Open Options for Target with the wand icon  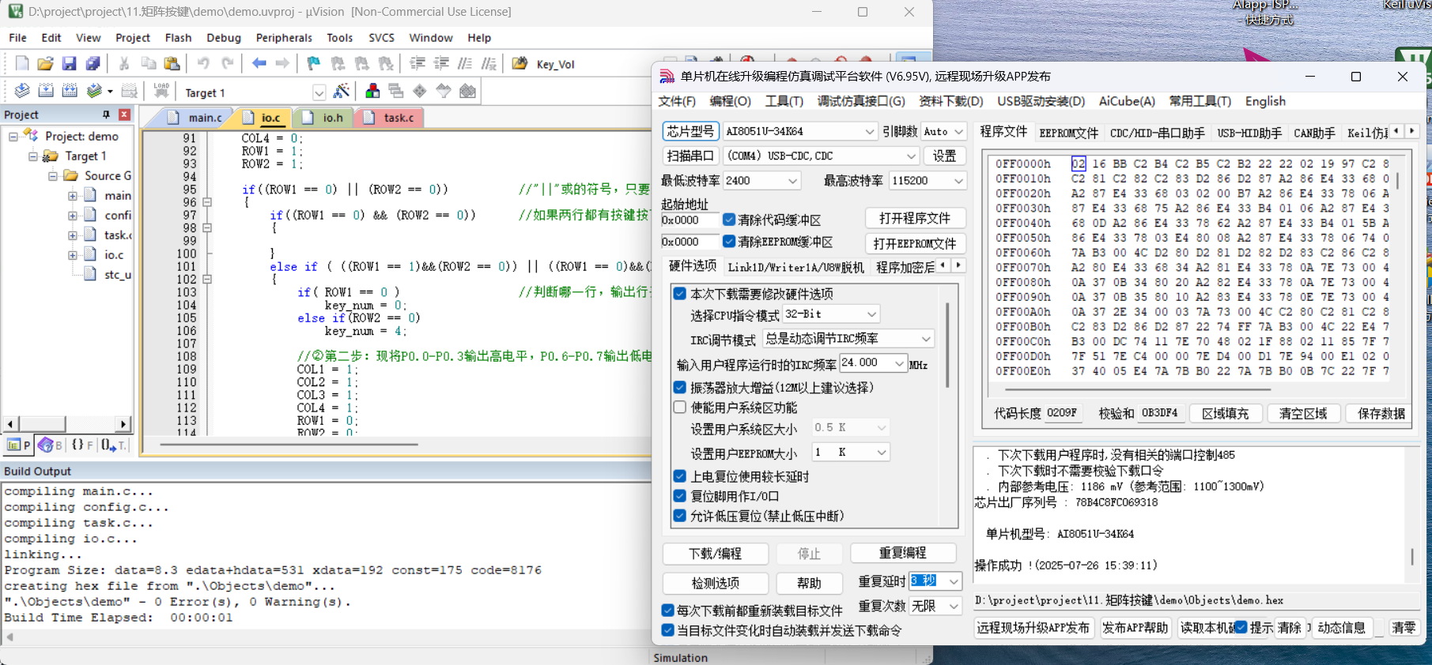click(342, 91)
